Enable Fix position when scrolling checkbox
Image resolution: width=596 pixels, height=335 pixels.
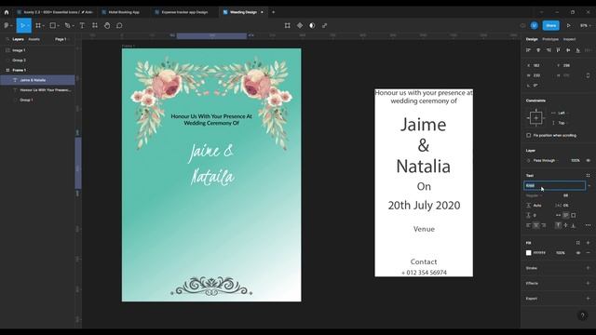tap(528, 135)
